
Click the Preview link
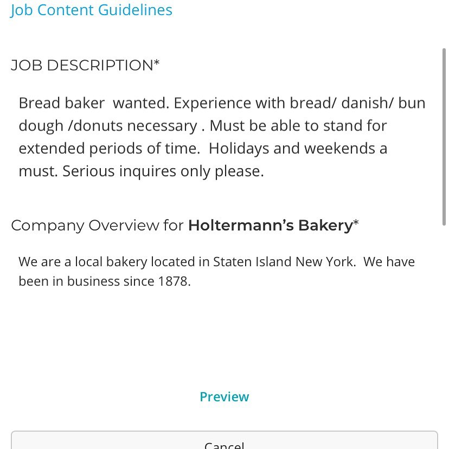(x=224, y=396)
